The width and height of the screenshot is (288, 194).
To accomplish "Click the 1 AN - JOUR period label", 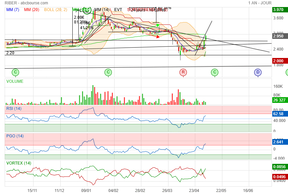I will 260,3.
